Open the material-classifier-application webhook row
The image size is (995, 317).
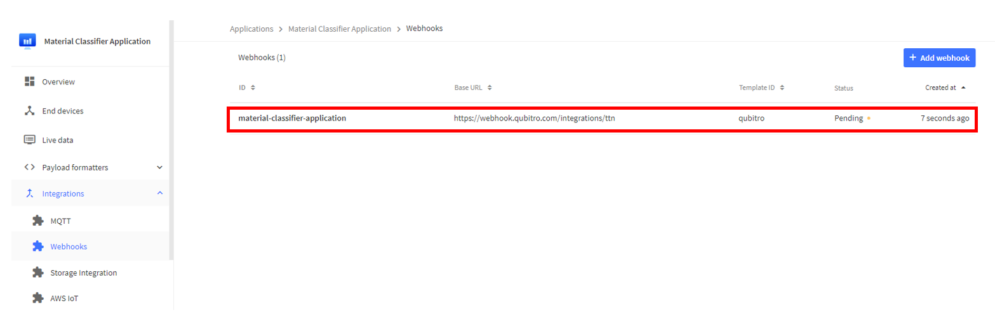point(601,119)
